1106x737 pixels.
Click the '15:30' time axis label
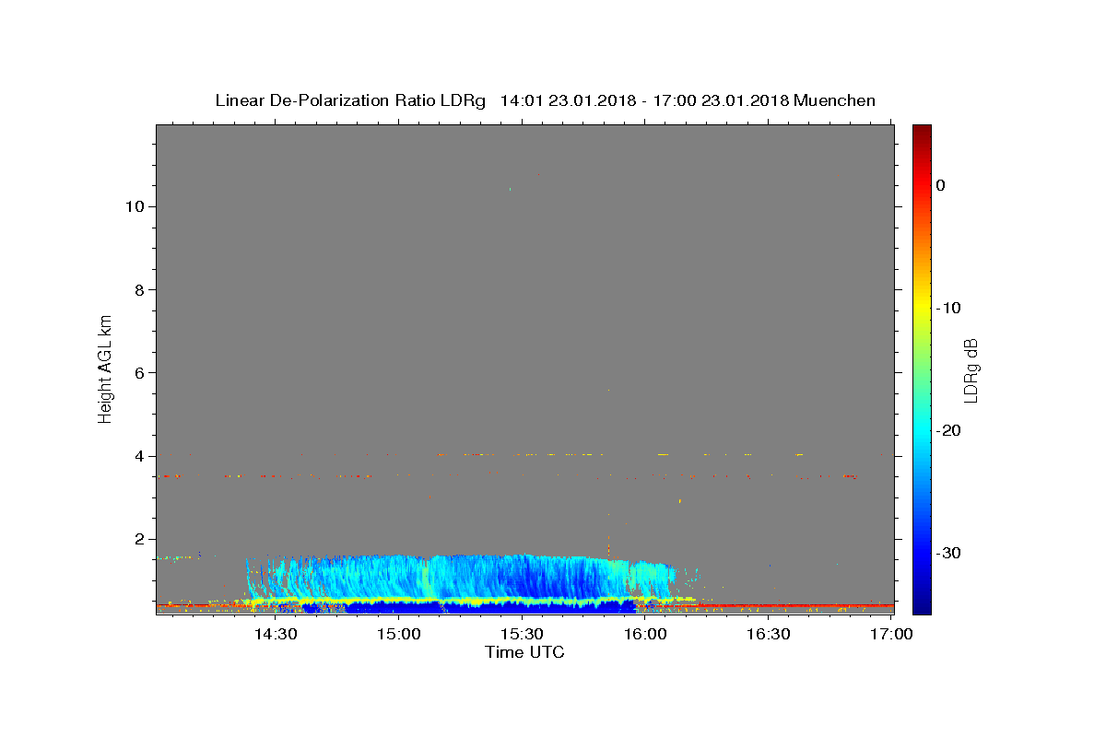(522, 635)
